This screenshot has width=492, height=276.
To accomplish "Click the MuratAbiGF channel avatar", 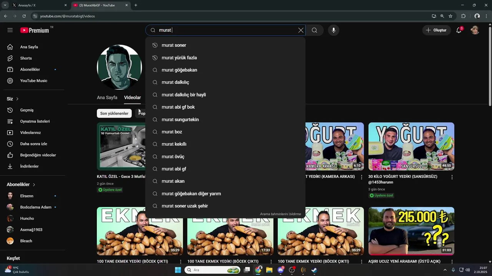I will [x=120, y=67].
